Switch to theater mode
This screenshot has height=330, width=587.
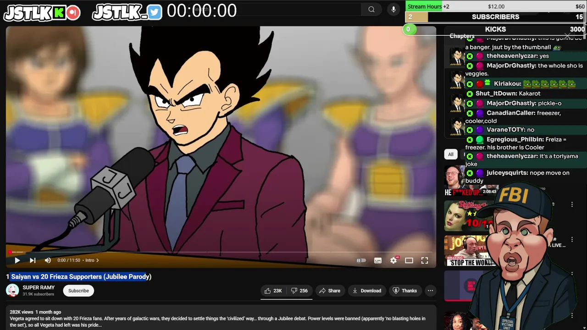click(409, 260)
